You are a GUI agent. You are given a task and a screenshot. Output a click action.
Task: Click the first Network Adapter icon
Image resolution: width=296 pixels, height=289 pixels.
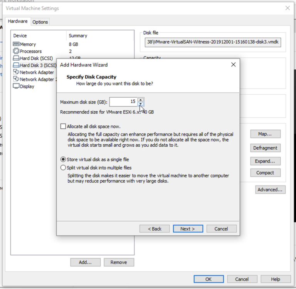coord(16,72)
